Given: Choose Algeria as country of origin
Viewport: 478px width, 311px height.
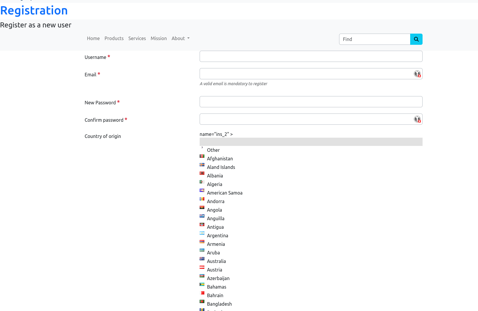Looking at the screenshot, I should pos(214,184).
